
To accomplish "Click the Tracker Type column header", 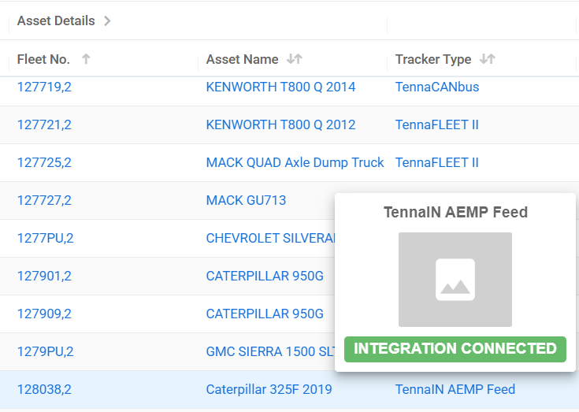I will point(433,59).
